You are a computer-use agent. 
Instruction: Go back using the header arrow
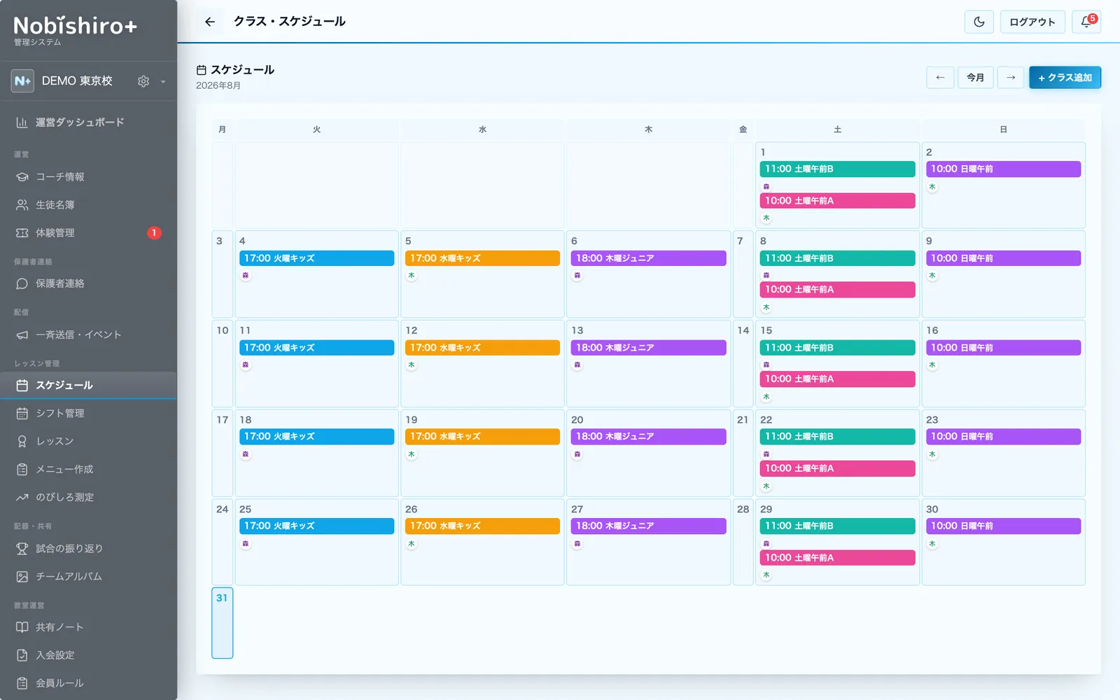209,22
